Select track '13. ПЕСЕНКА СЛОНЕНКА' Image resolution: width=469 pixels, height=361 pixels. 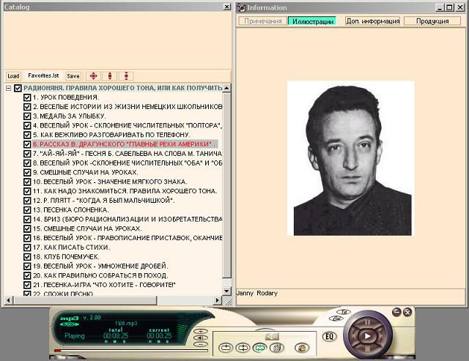(x=70, y=210)
